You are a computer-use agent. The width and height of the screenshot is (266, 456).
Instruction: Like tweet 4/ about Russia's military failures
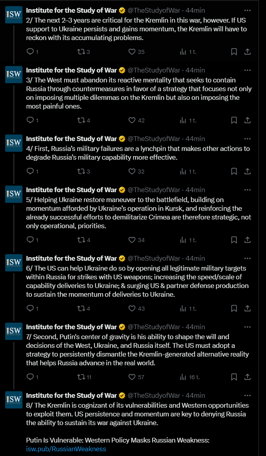(x=132, y=171)
